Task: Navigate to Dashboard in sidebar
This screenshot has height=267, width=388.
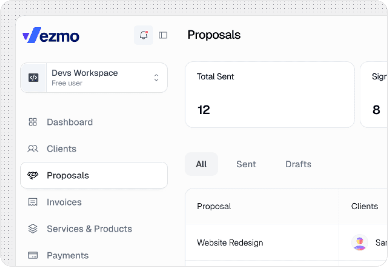Action: [70, 122]
